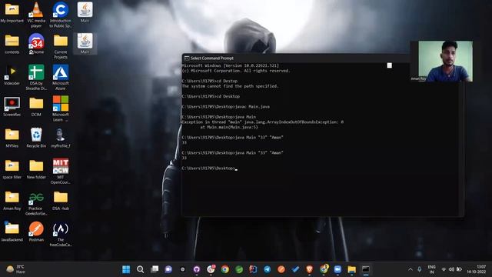This screenshot has height=277, width=492.
Task: Open the Postman taskbar icon
Action: pyautogui.click(x=281, y=269)
